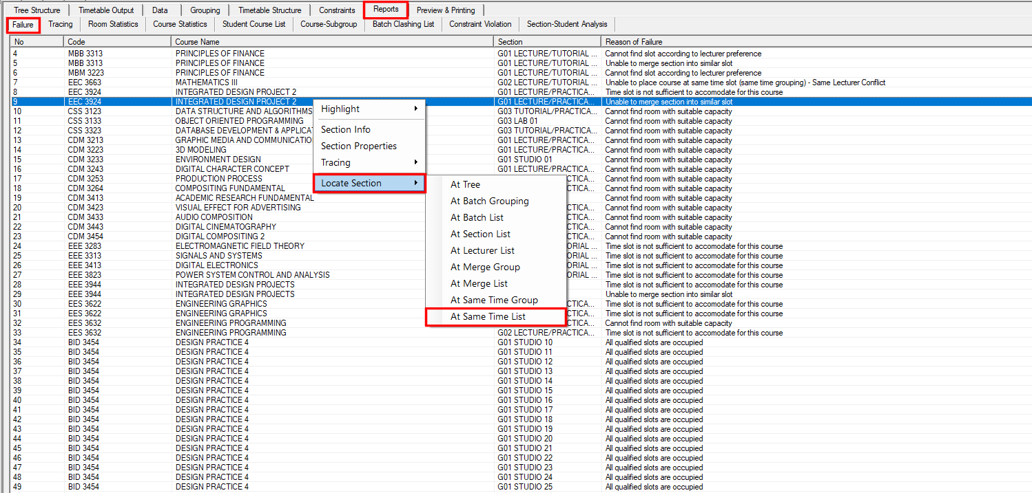Open Section-Student Analysis sub-tab
1032x493 pixels.
[x=567, y=24]
